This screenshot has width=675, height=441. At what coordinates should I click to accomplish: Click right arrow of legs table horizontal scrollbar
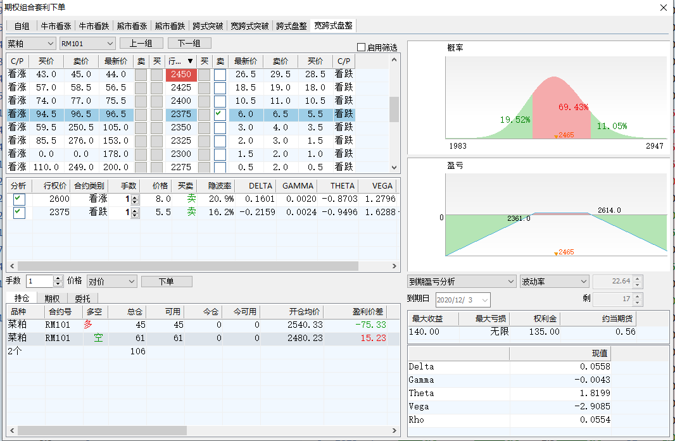tap(394, 267)
